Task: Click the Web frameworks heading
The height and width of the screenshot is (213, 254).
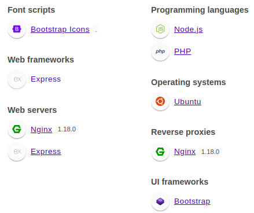Action: [x=41, y=60]
